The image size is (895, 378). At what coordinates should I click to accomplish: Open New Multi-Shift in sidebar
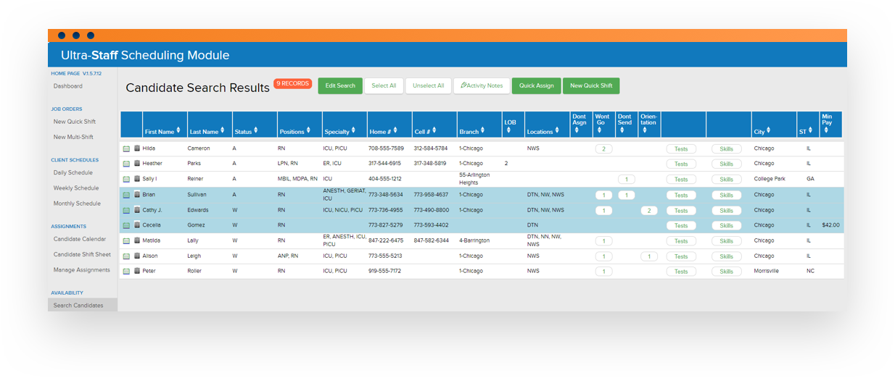73,137
